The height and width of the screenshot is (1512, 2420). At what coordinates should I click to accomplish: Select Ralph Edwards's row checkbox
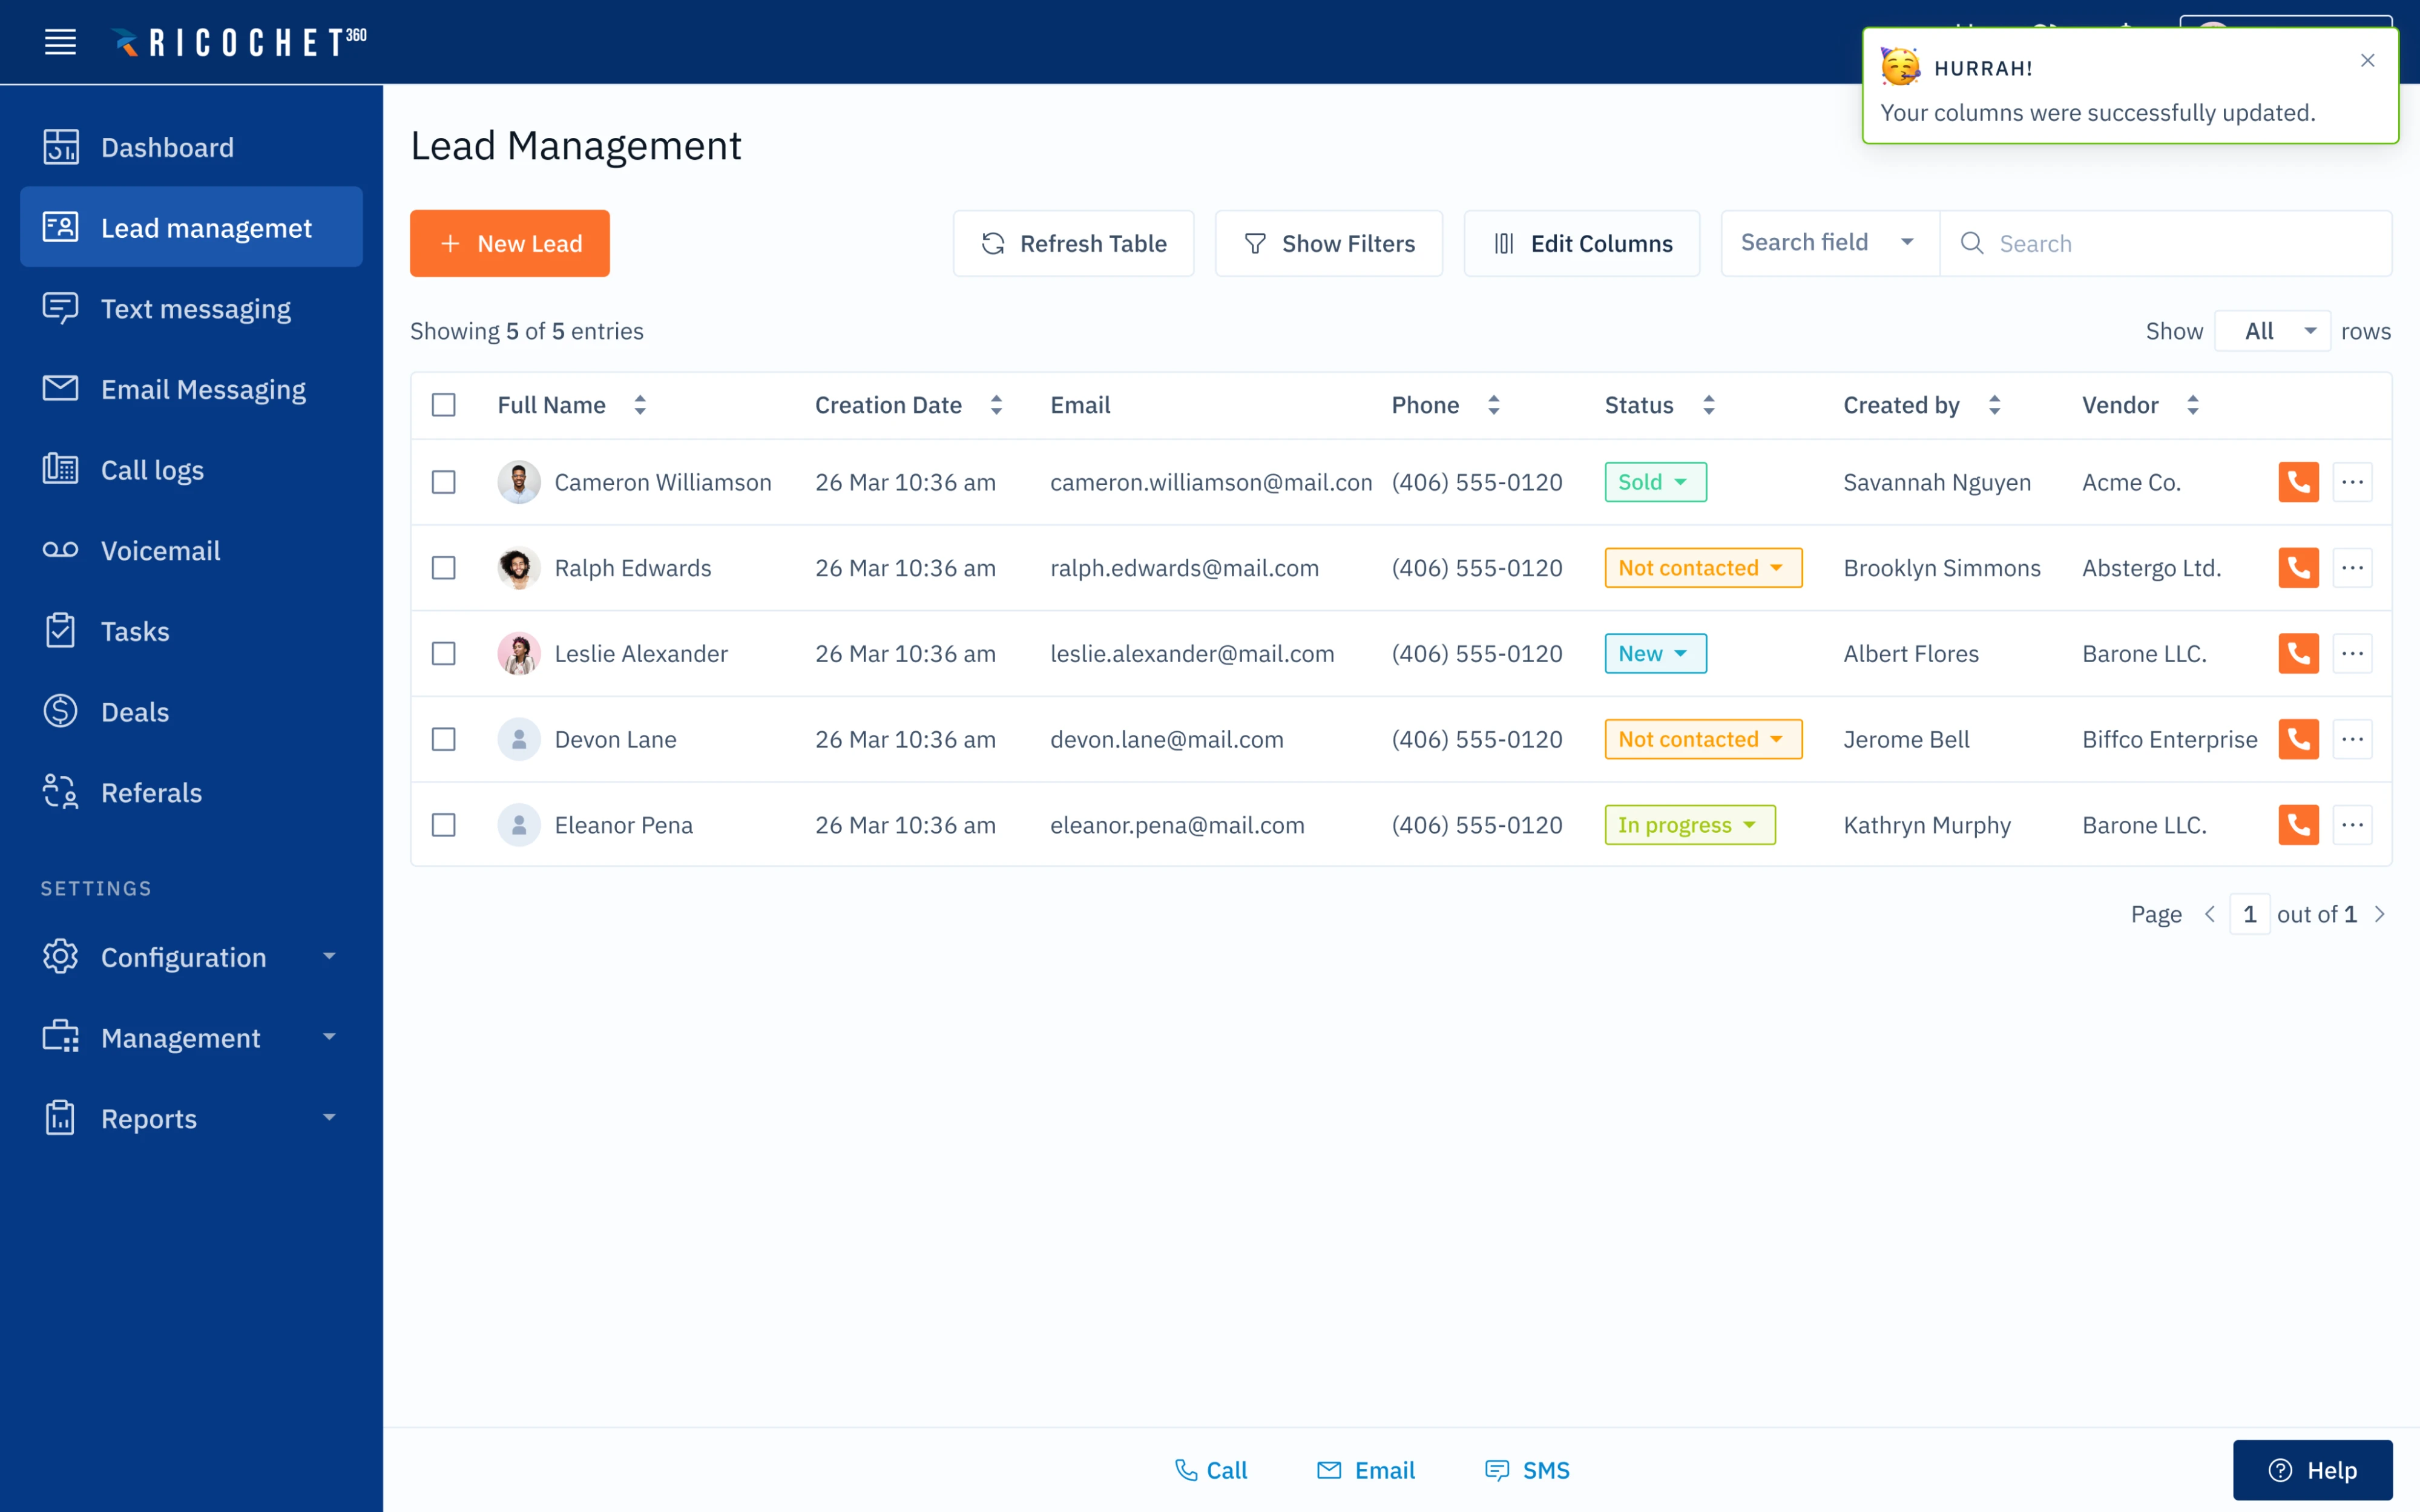tap(443, 568)
